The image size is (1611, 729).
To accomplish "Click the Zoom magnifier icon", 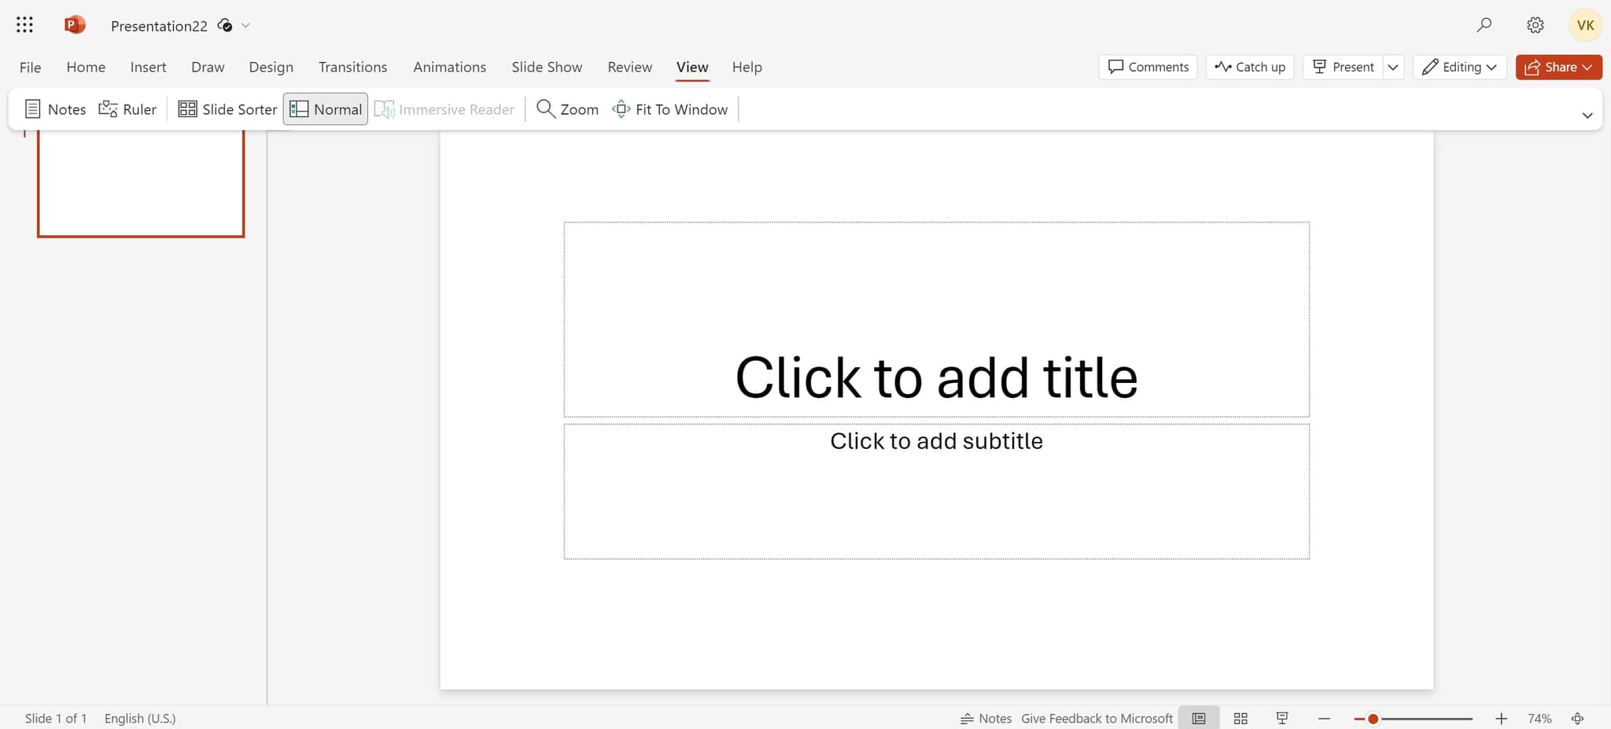I will click(x=546, y=109).
